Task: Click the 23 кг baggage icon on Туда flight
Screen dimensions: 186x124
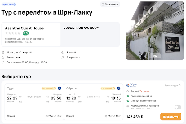Action: click(x=46, y=116)
